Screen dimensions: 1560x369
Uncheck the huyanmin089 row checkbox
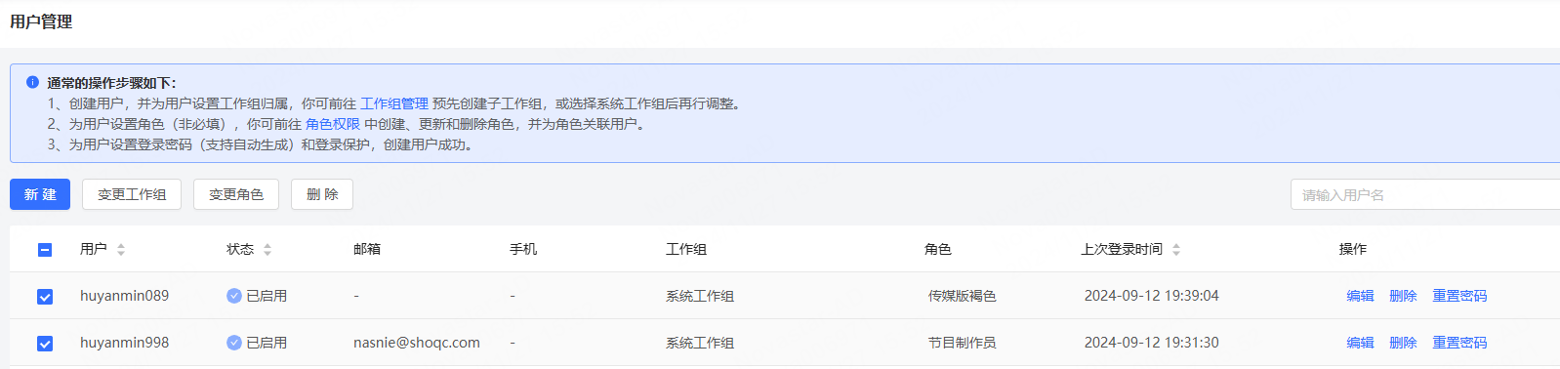(x=45, y=297)
